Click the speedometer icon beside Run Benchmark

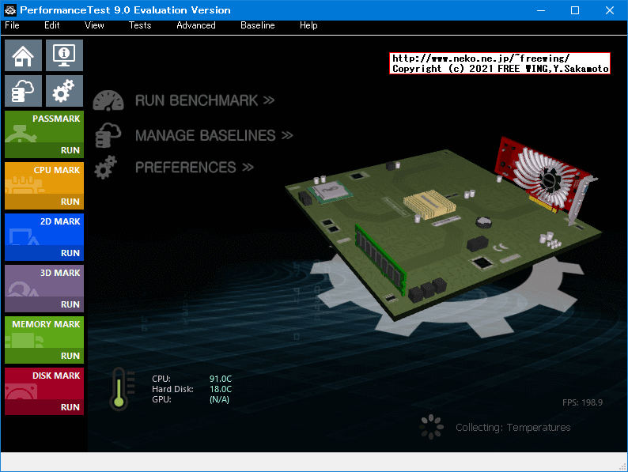108,100
